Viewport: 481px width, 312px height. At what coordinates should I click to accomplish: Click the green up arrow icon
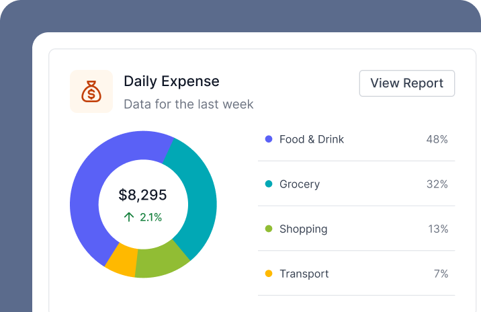click(x=129, y=217)
